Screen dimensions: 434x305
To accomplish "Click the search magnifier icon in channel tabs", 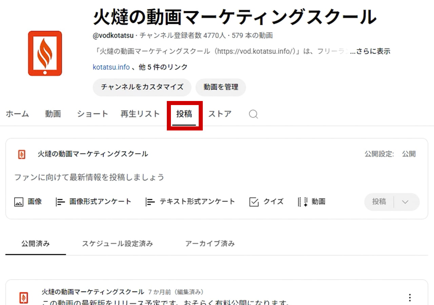I will coord(253,114).
